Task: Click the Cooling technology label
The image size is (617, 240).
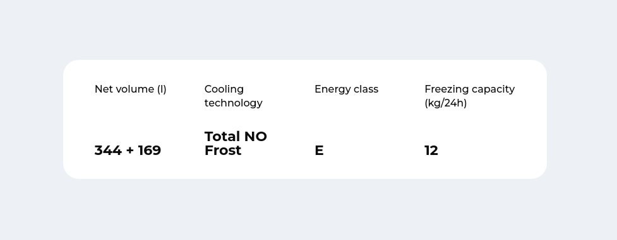Action: click(x=233, y=96)
